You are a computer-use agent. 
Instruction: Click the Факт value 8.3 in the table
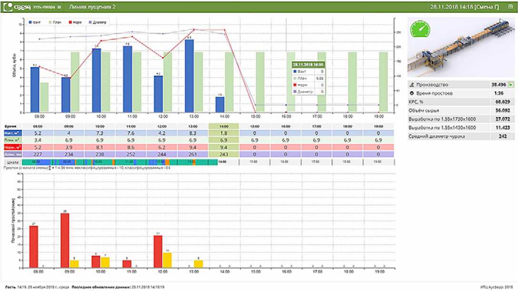(x=193, y=133)
